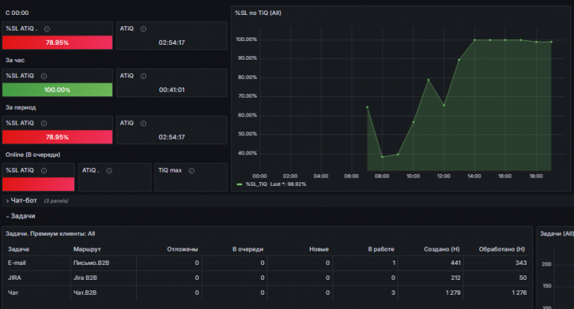Image resolution: width=574 pixels, height=309 pixels.
Task: Sort table by В очереди column header
Action: click(248, 249)
